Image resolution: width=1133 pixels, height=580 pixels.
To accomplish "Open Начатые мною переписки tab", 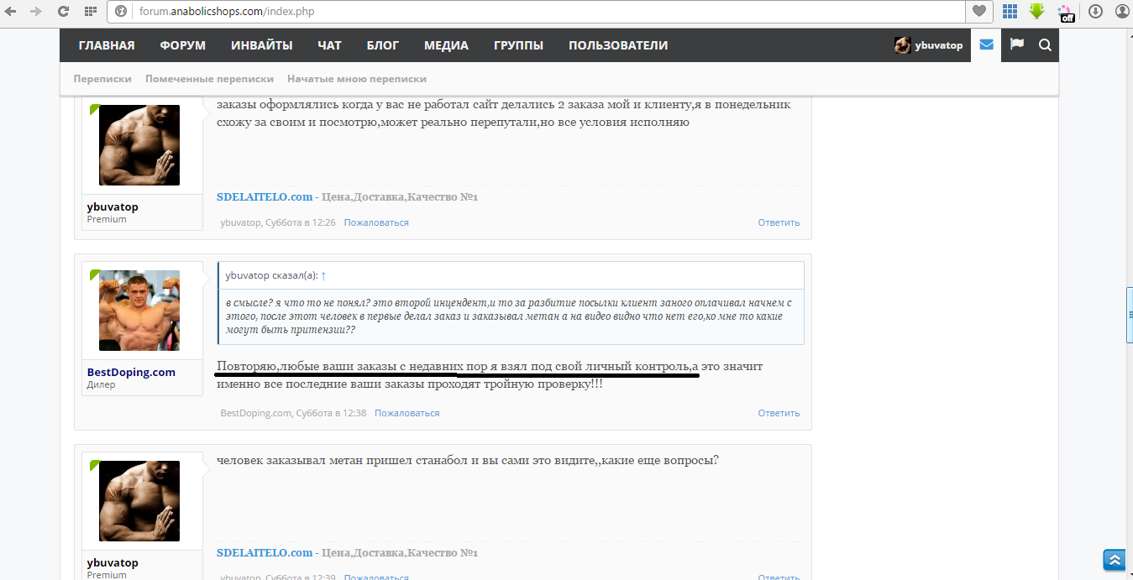I will [356, 79].
